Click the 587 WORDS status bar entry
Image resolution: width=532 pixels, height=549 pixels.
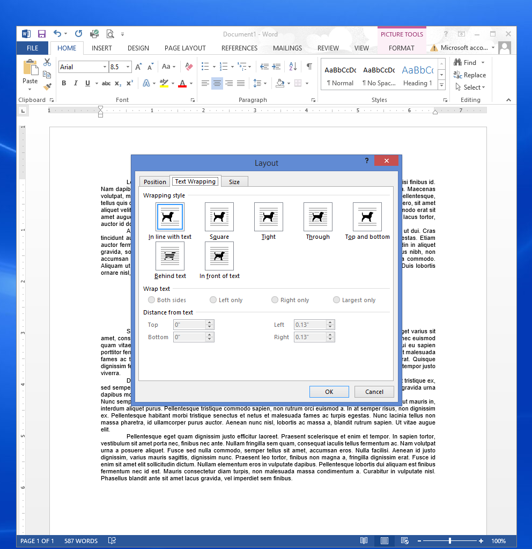click(81, 541)
